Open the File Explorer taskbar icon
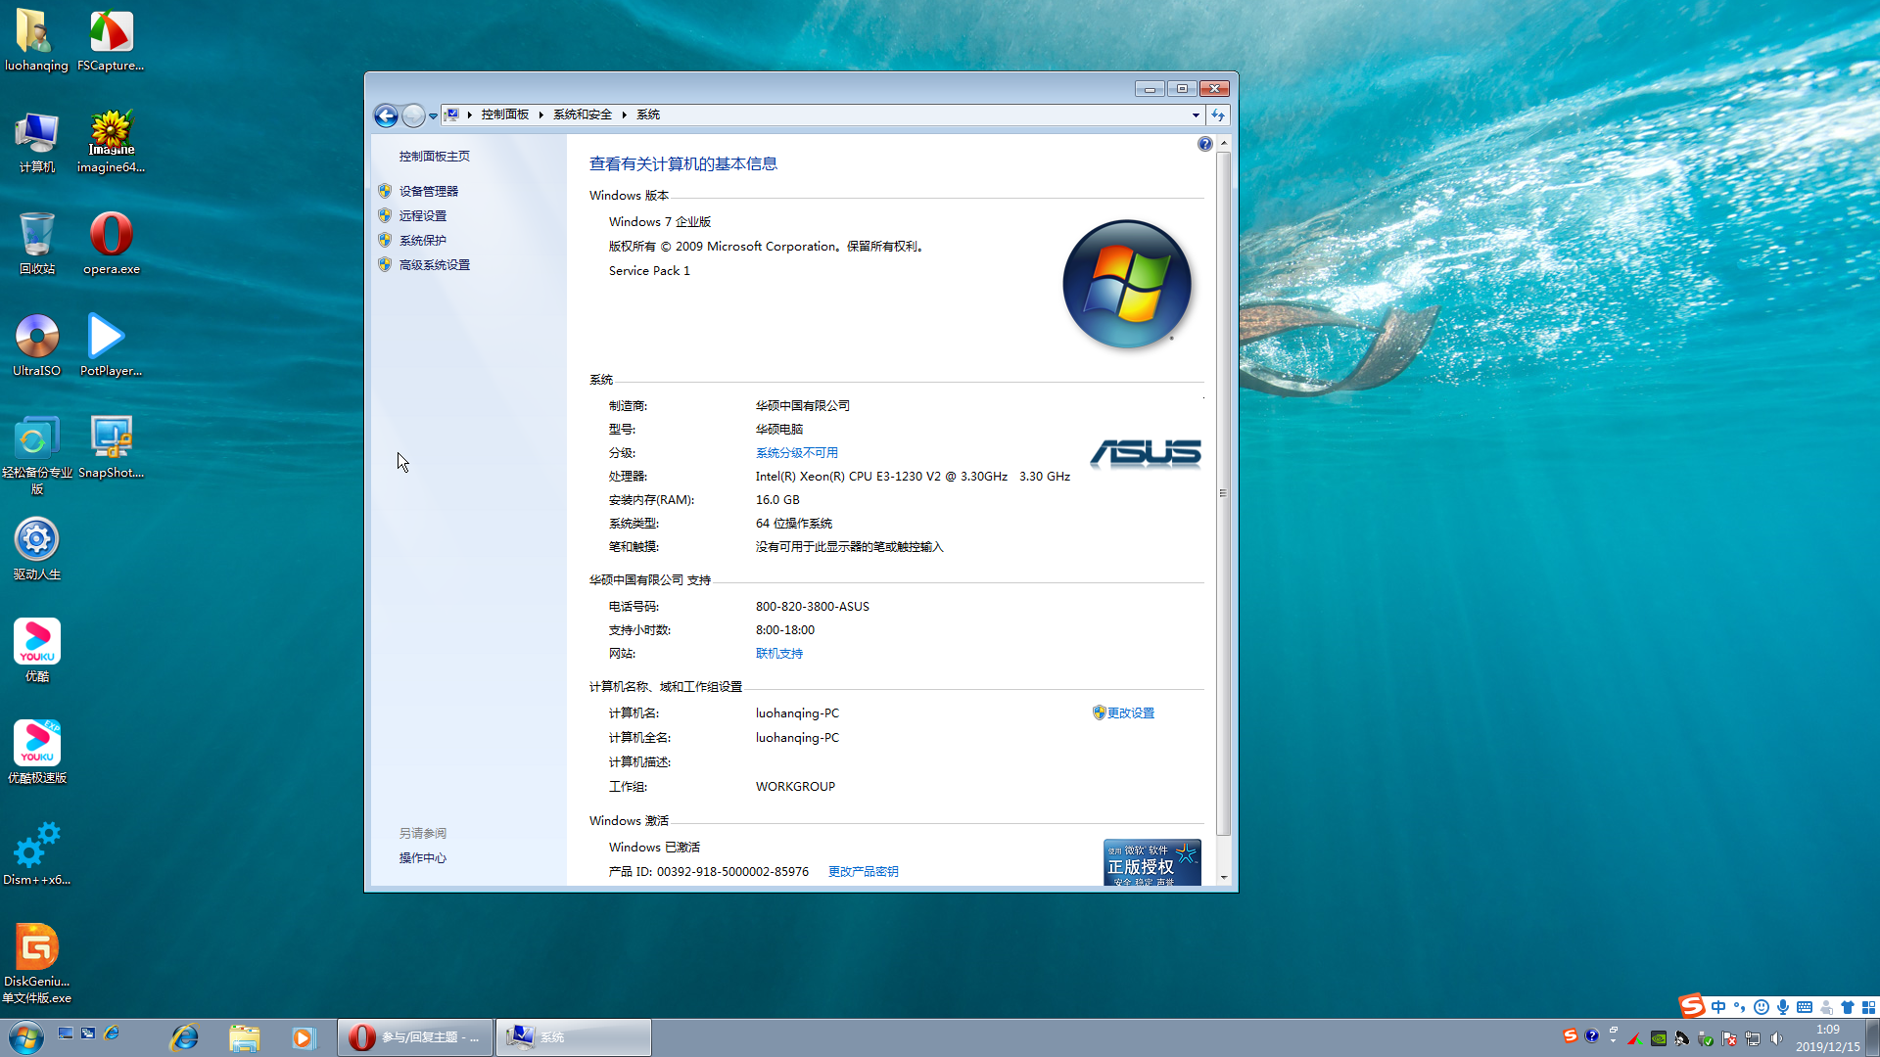The image size is (1880, 1057). click(x=244, y=1037)
